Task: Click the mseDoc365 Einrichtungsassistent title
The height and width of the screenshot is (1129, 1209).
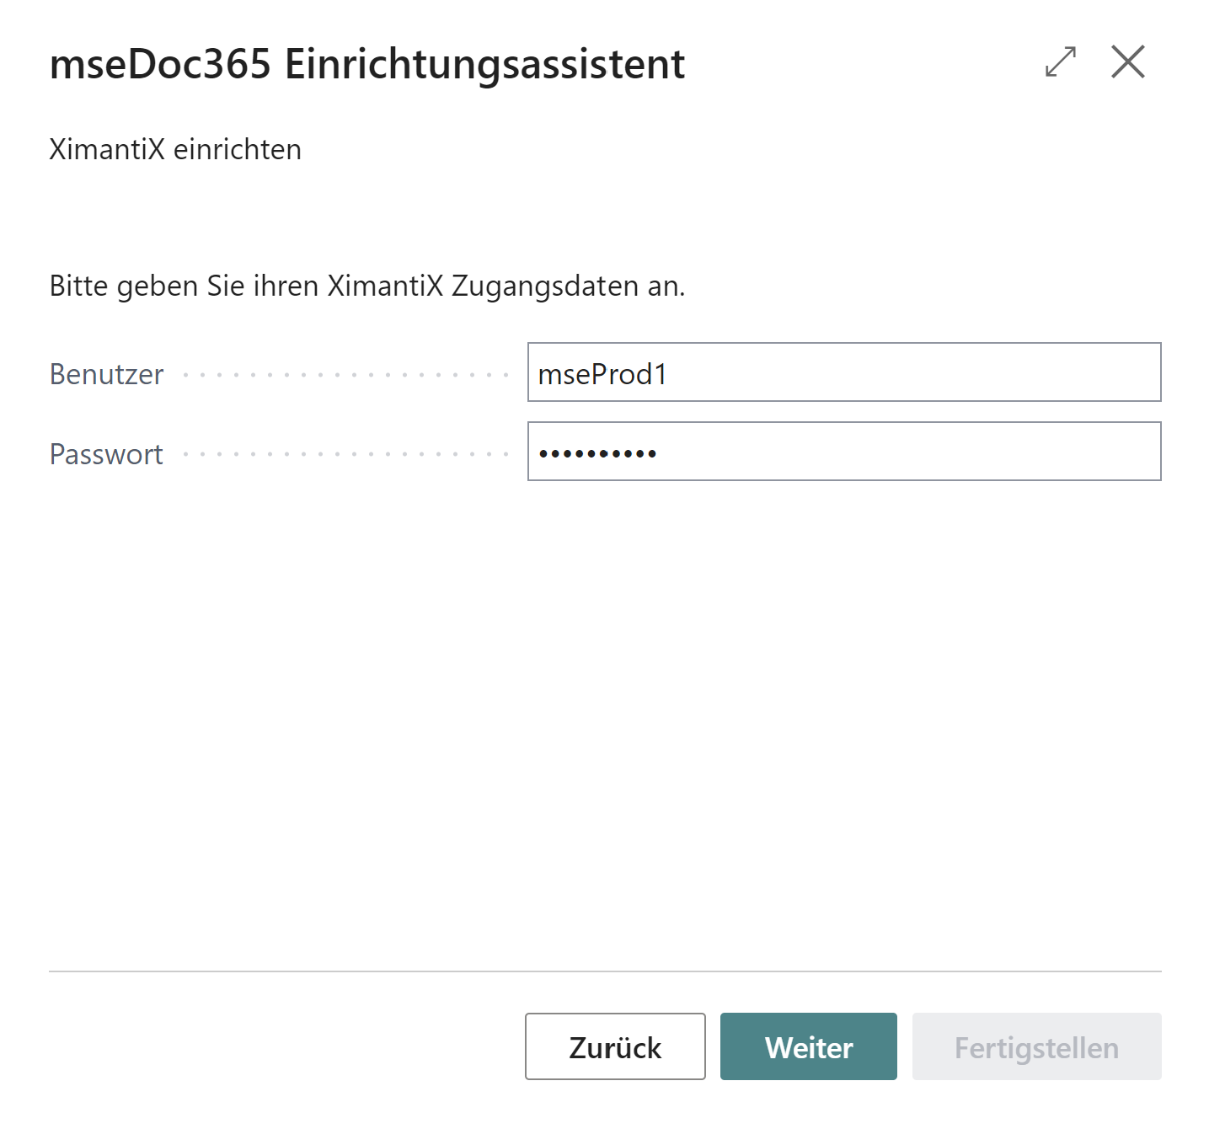Action: click(x=366, y=64)
